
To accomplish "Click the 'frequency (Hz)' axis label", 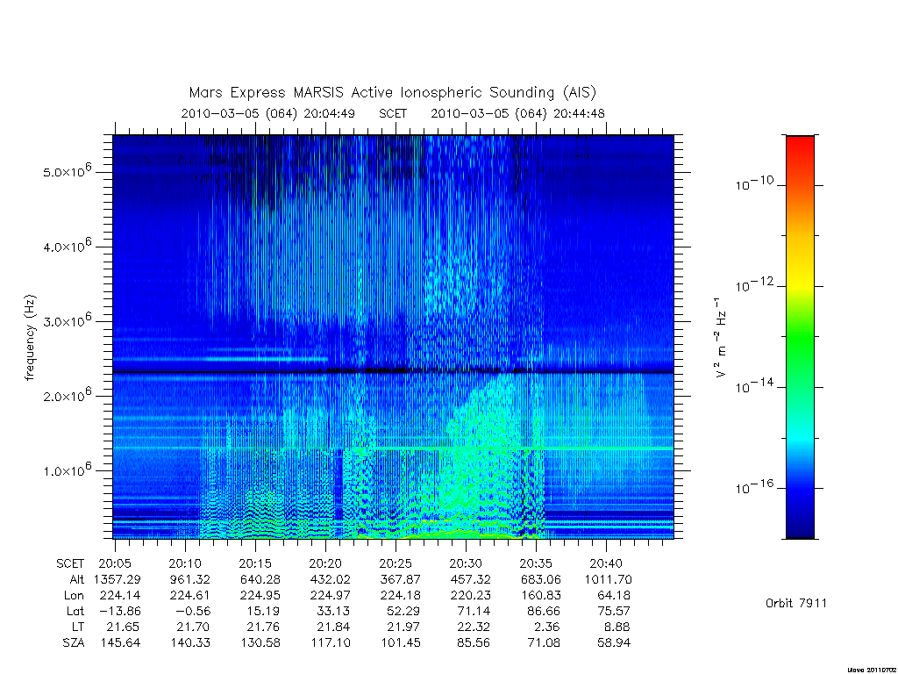I will (x=31, y=338).
